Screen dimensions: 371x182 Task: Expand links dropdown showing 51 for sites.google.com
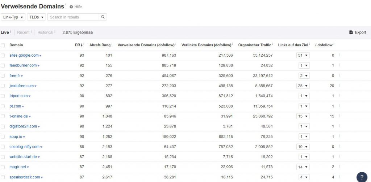point(303,55)
